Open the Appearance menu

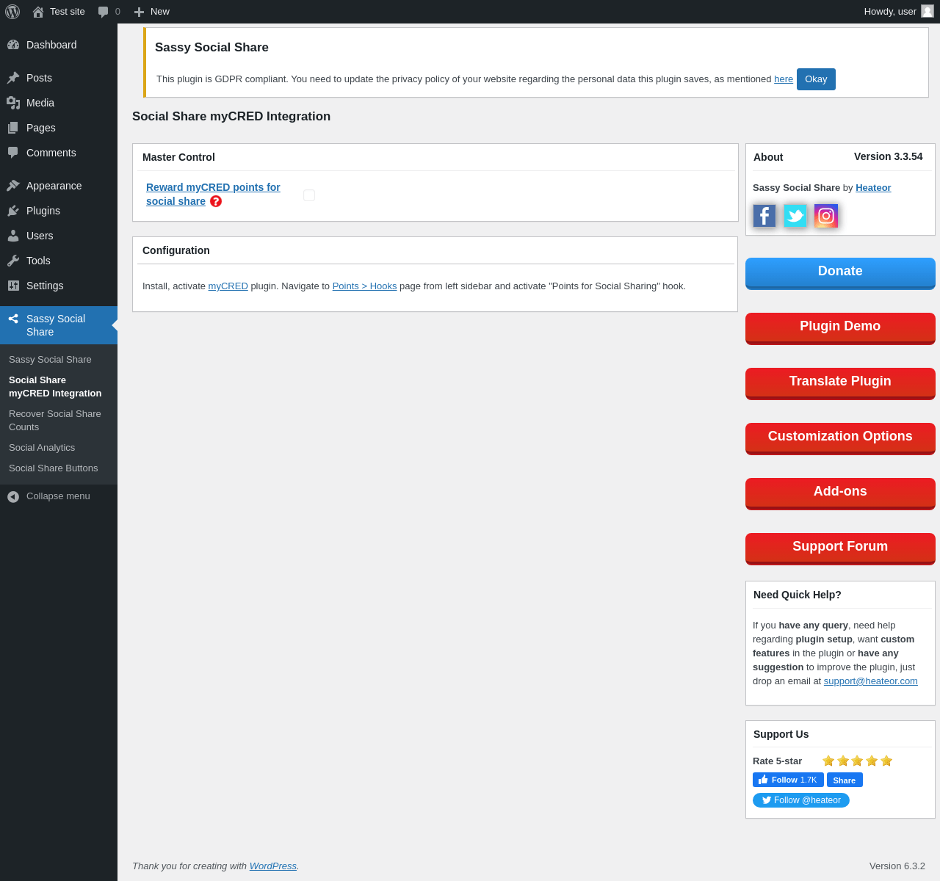pyautogui.click(x=59, y=186)
